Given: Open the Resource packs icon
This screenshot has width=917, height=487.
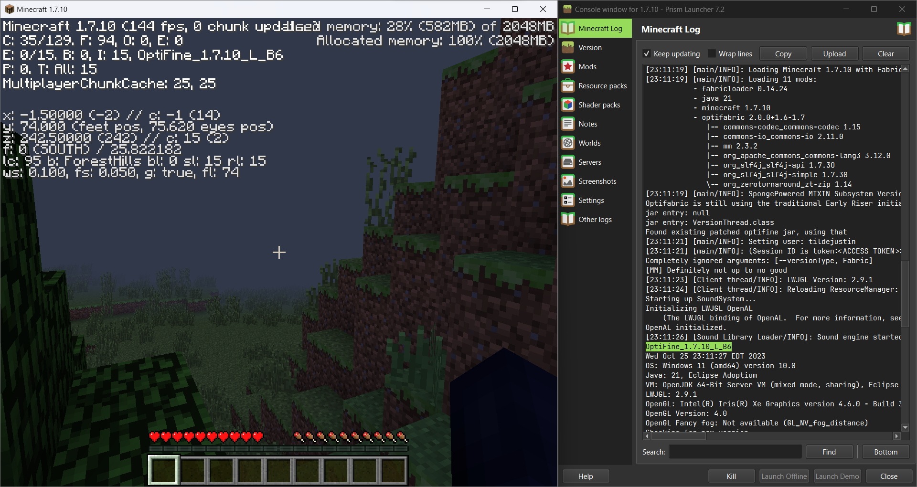Looking at the screenshot, I should pyautogui.click(x=568, y=86).
